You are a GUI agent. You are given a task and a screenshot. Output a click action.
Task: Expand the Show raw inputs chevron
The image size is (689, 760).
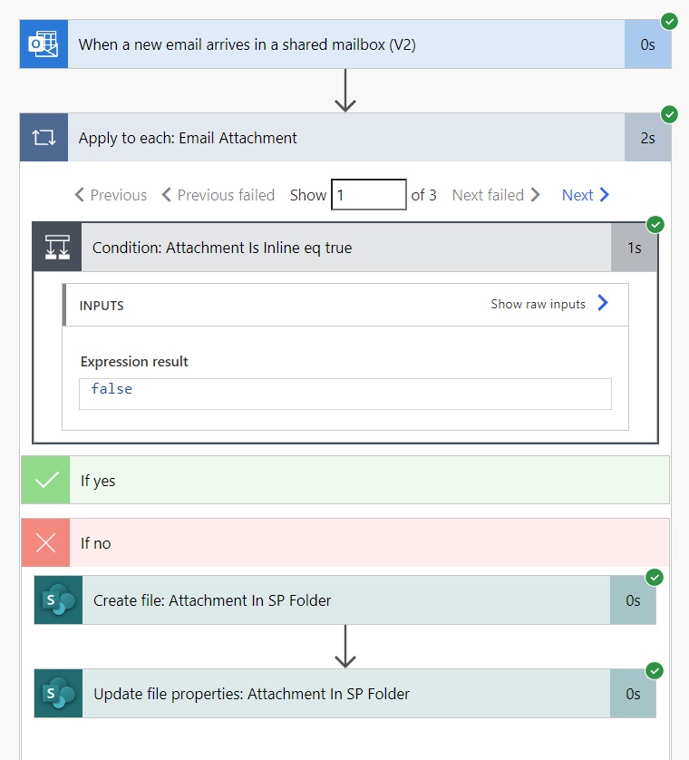point(602,304)
